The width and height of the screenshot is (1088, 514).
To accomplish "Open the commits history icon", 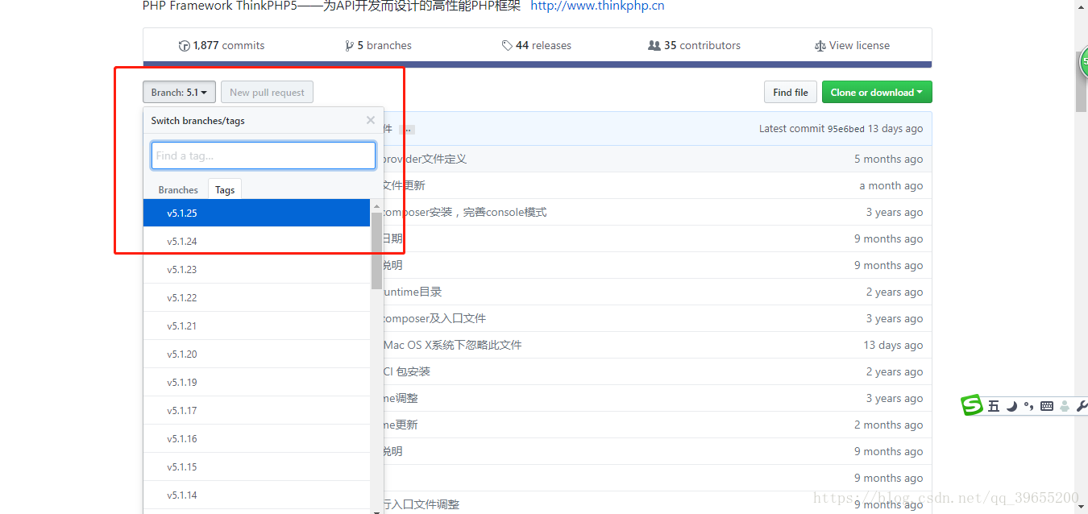I will click(x=185, y=46).
